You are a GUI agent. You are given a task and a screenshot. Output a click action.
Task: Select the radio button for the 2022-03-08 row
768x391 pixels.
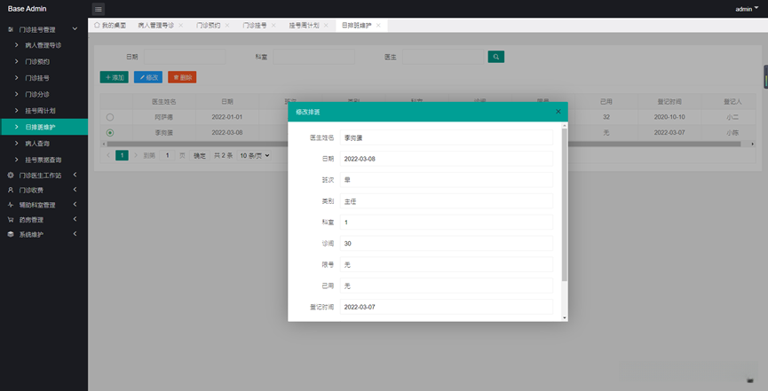[x=110, y=133]
